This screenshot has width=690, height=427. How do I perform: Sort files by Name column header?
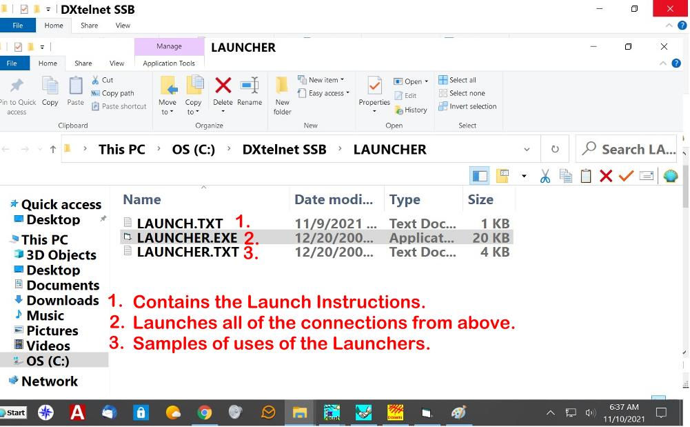tap(142, 200)
